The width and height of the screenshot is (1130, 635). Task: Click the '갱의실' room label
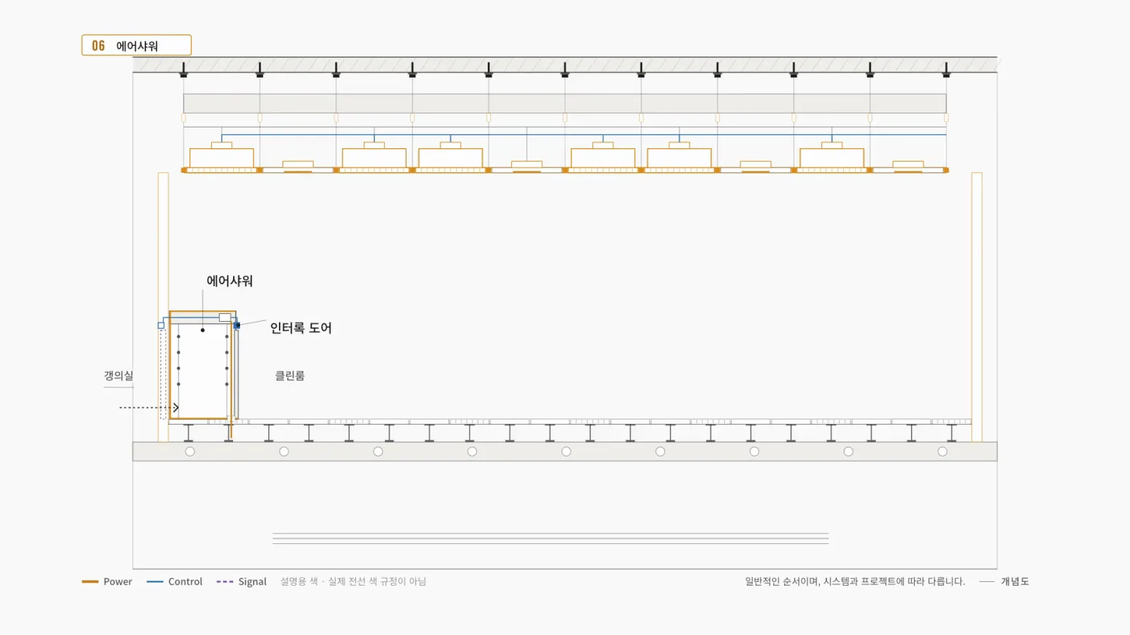[119, 376]
